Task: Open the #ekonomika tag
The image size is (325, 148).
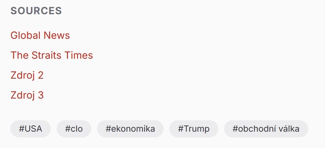Action: [x=130, y=129]
